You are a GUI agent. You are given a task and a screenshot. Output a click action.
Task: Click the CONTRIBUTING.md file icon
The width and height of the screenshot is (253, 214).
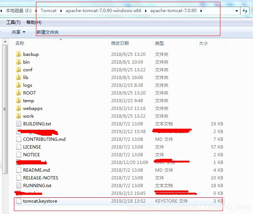click(x=19, y=139)
